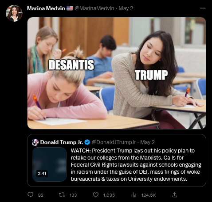Share the tweet with upload icon

[x=175, y=195]
